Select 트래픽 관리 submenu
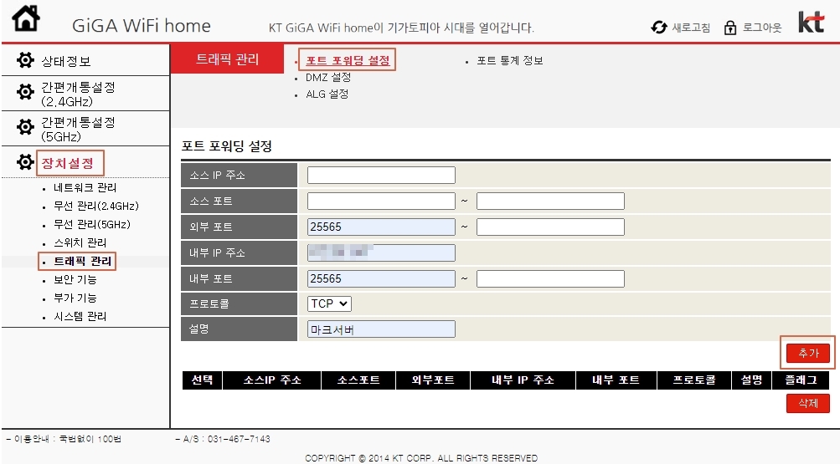The width and height of the screenshot is (840, 464). [83, 261]
